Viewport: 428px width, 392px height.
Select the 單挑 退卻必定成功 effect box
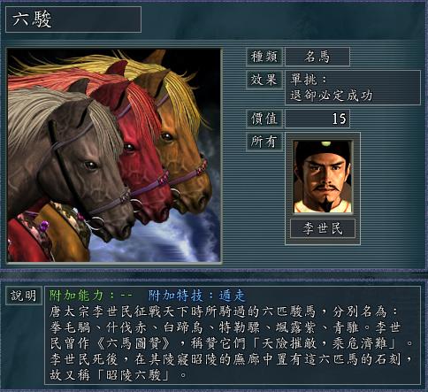click(x=353, y=88)
